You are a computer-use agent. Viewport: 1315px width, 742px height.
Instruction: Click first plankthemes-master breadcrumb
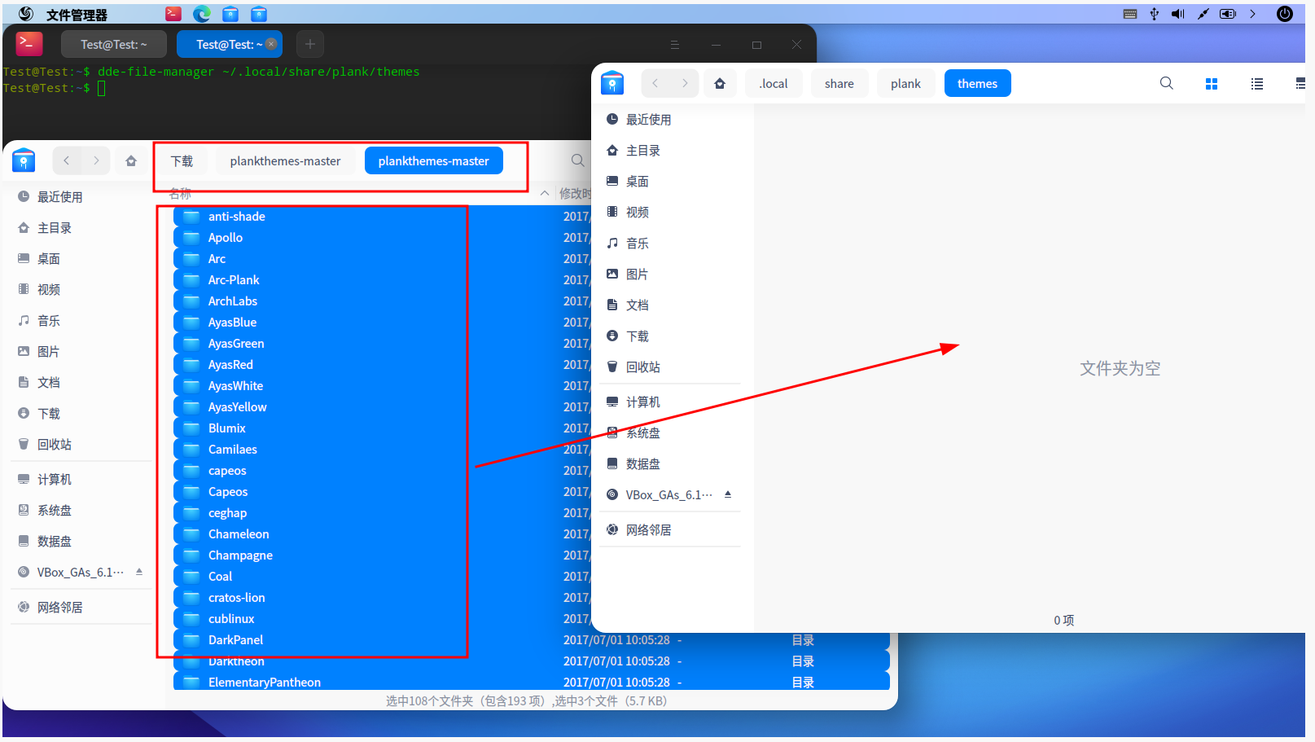[285, 161]
